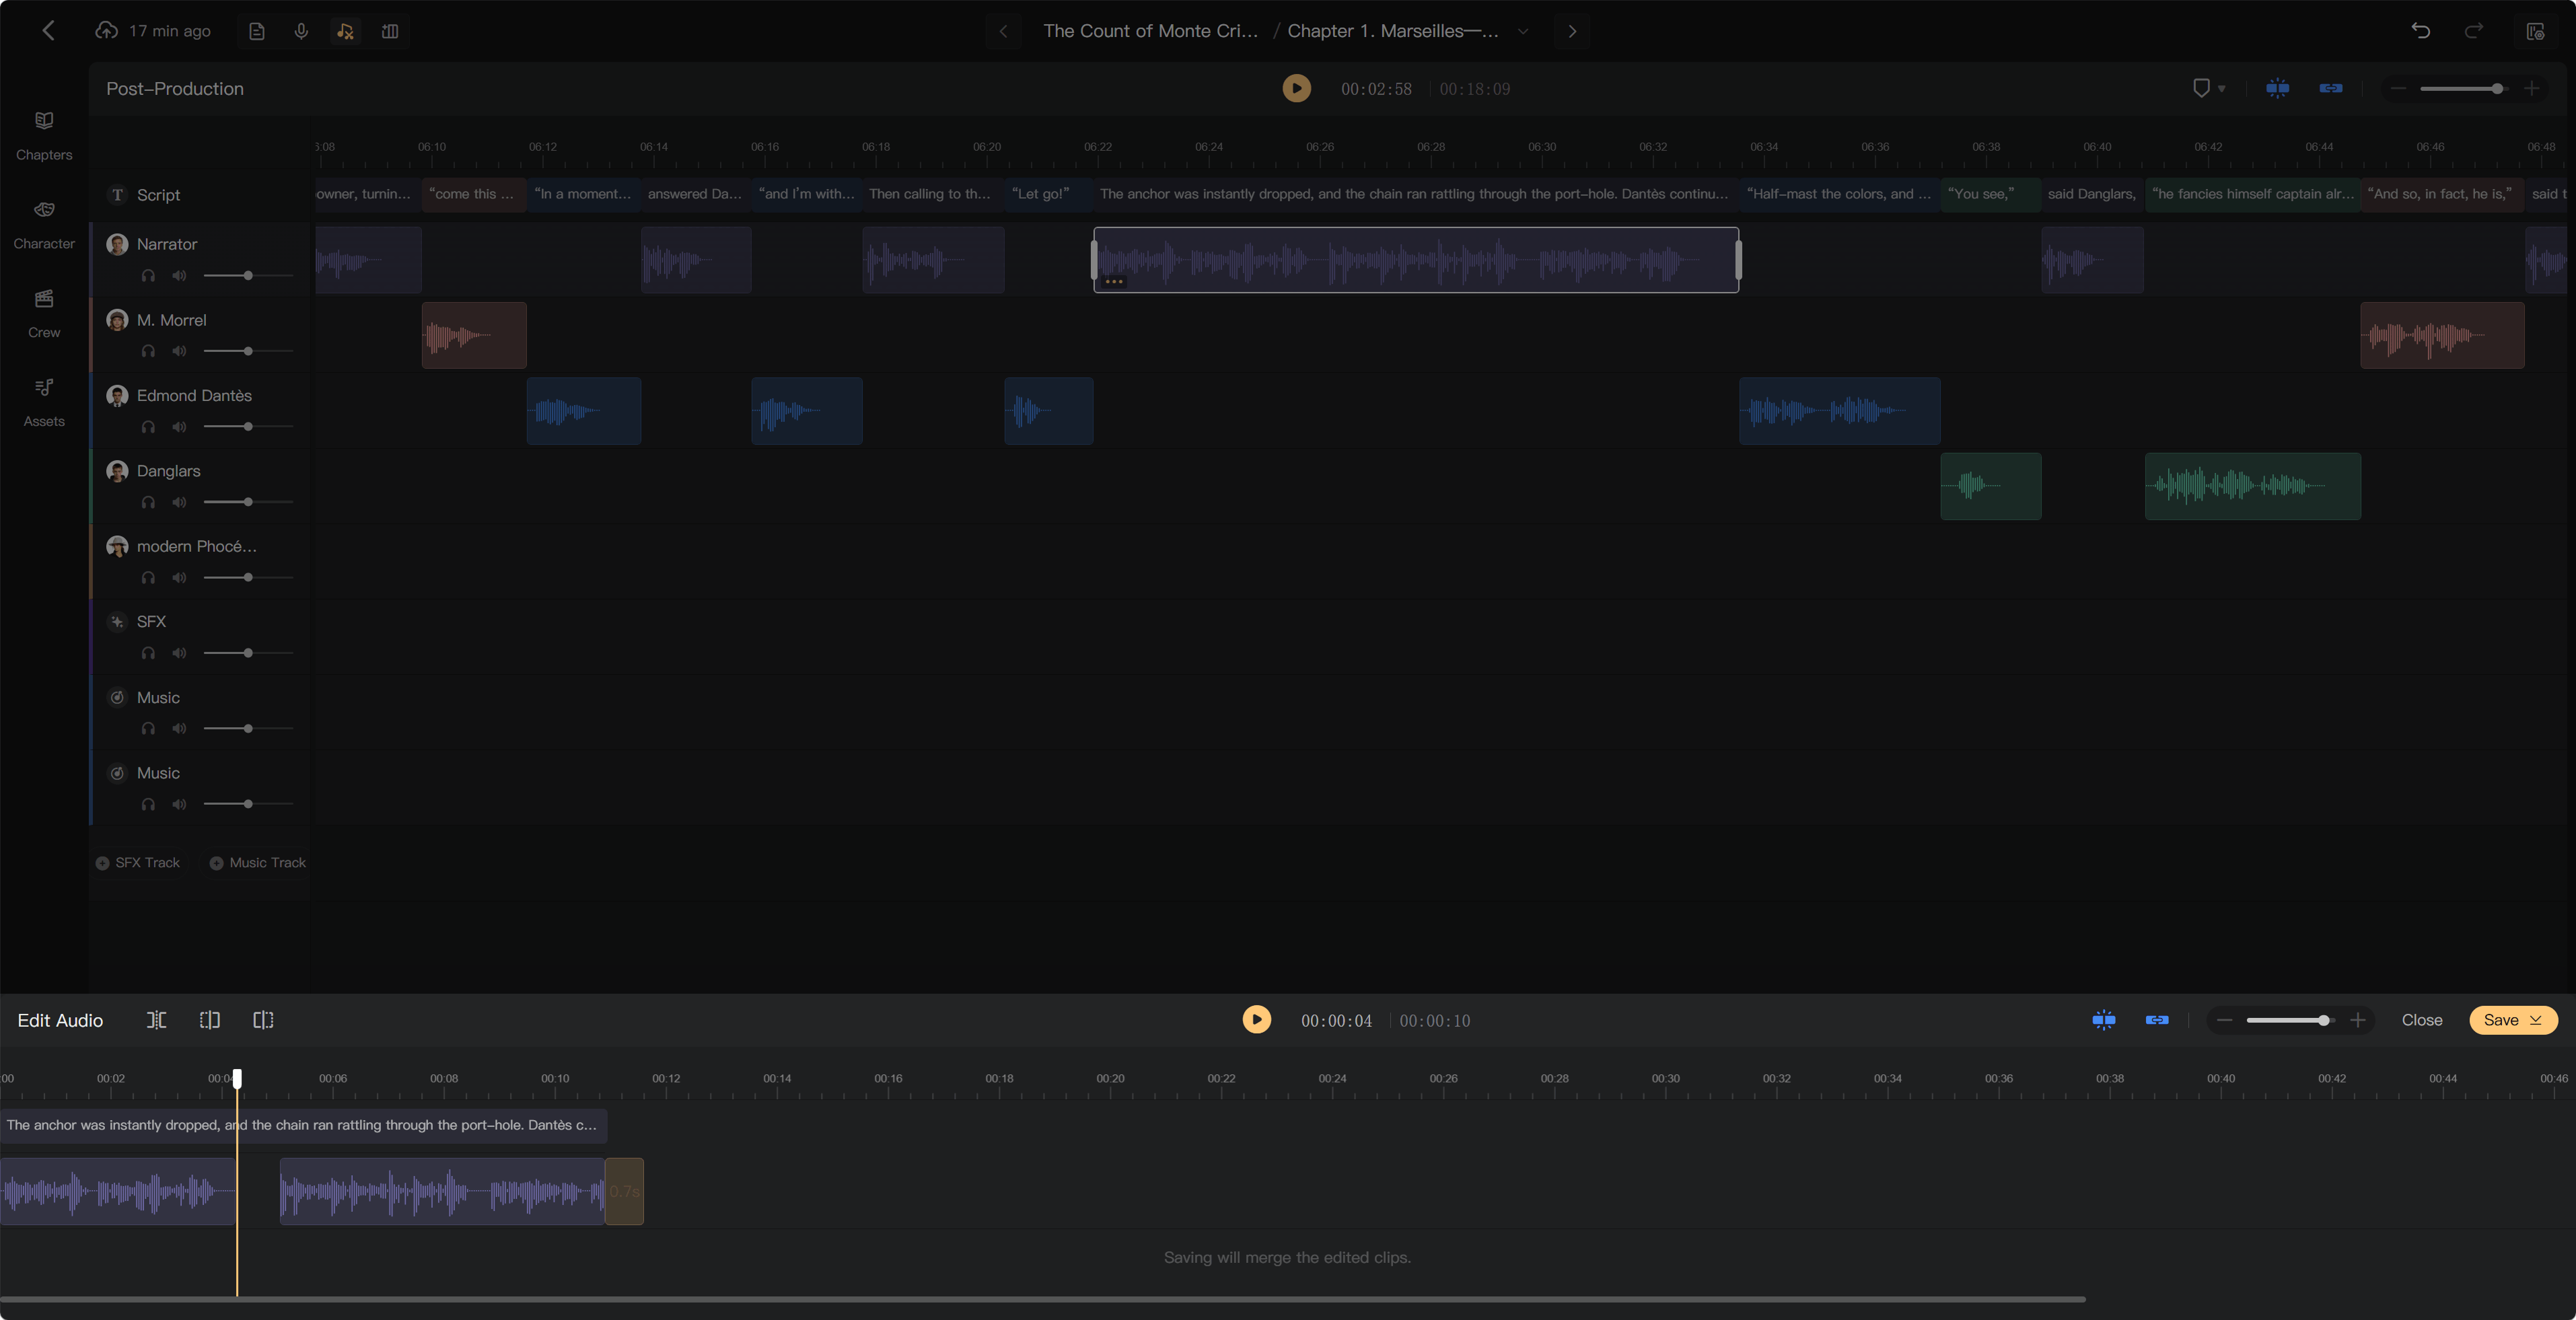Click the undo arrow in top bar

click(2421, 31)
